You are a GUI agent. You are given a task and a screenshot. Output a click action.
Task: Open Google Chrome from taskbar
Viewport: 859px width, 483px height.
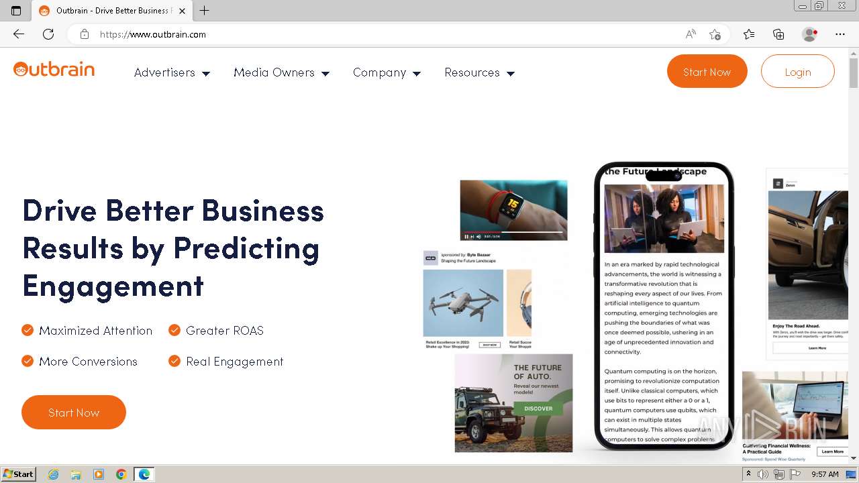[x=121, y=474]
